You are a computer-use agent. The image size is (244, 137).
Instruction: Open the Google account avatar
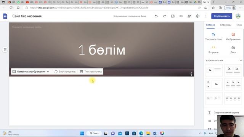(238, 16)
